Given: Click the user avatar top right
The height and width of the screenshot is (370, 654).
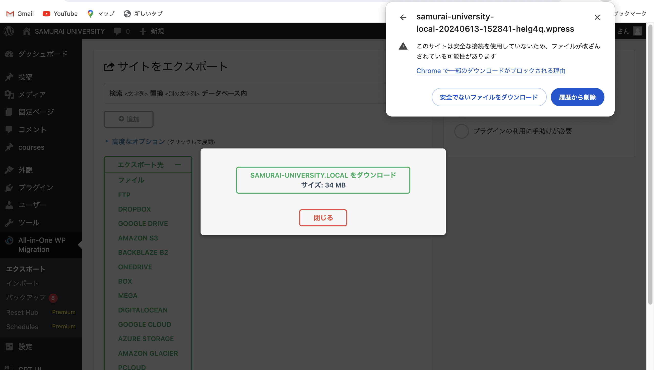Looking at the screenshot, I should pos(638,31).
